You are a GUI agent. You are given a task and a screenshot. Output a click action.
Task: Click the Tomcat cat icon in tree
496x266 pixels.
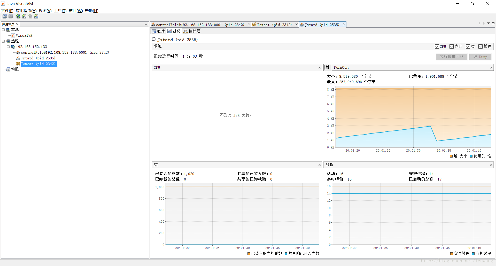click(18, 64)
